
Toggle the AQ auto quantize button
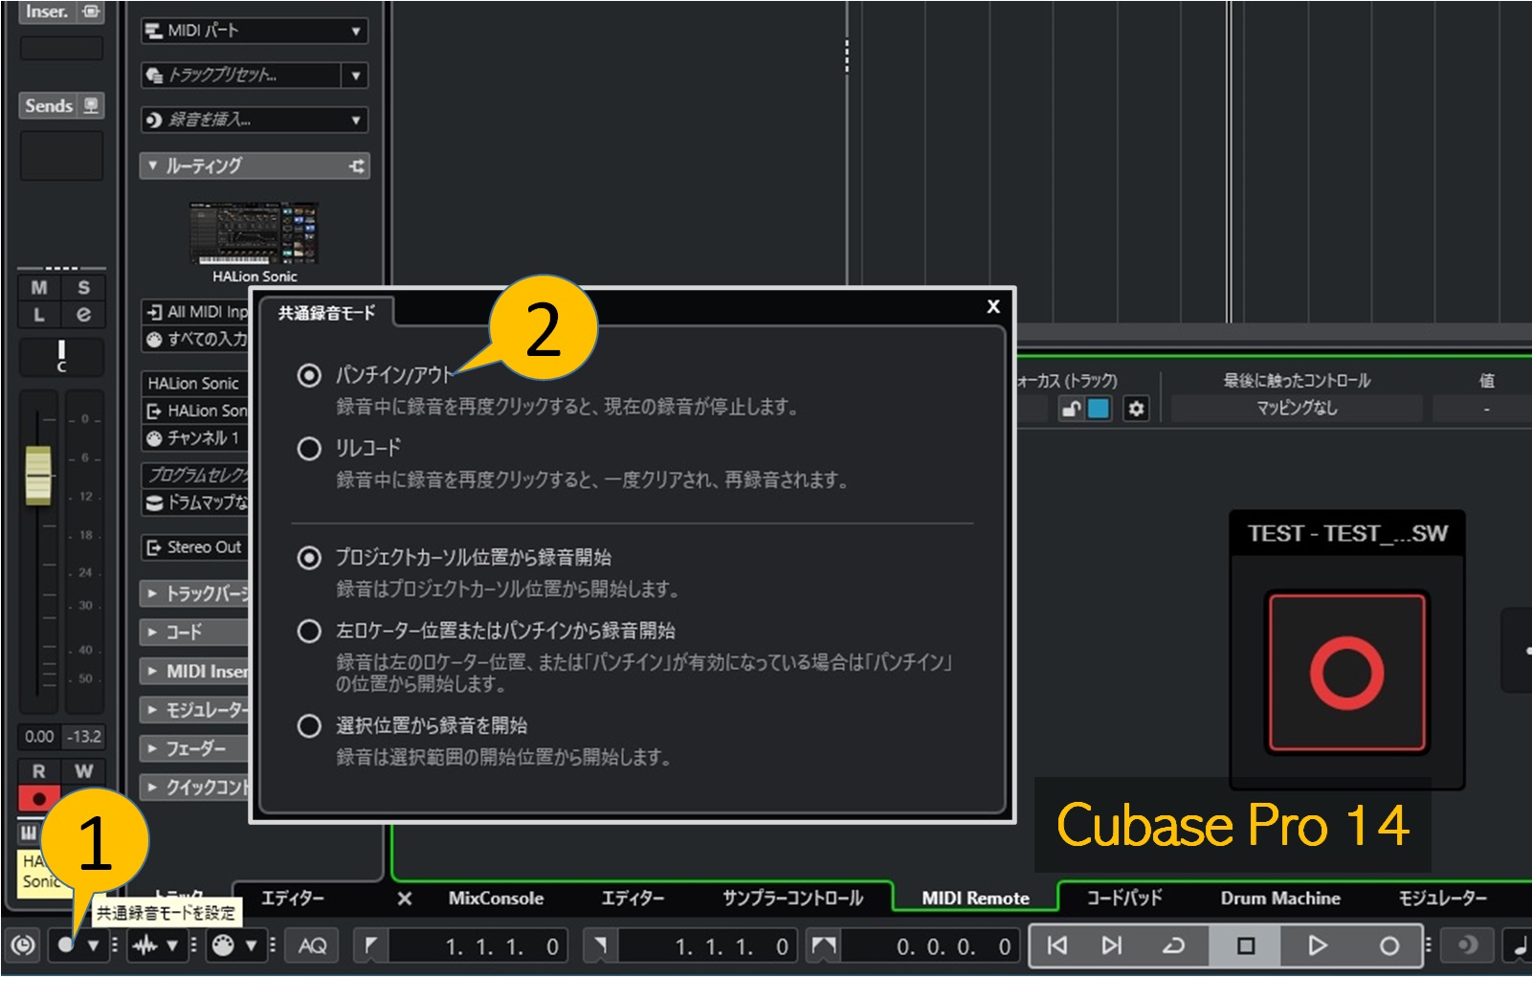click(x=312, y=945)
